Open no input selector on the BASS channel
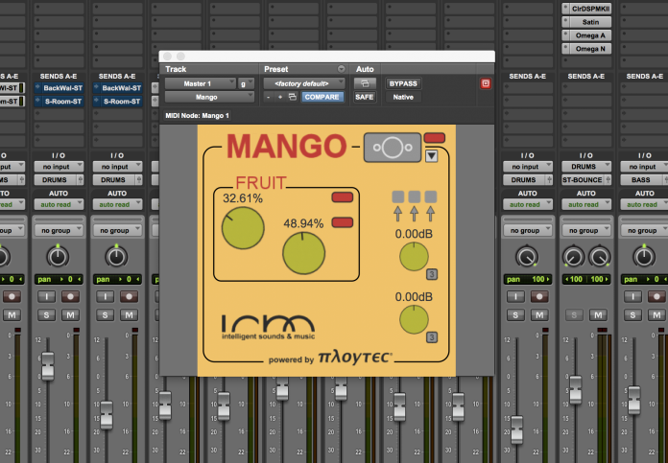 (x=644, y=167)
